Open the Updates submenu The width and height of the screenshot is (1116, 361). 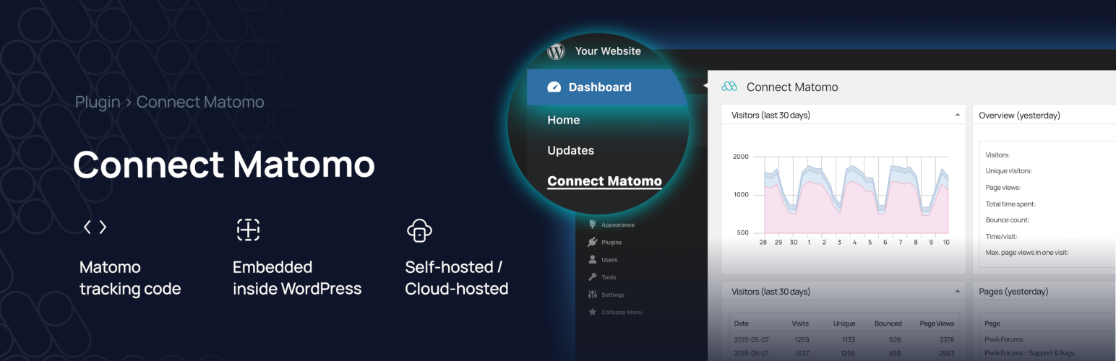pyautogui.click(x=570, y=150)
